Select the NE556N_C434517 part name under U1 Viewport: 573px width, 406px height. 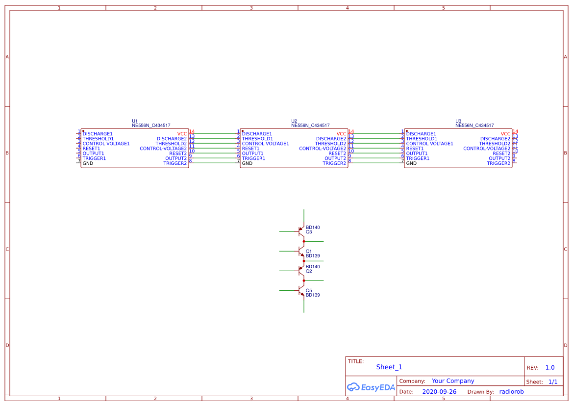(x=151, y=126)
